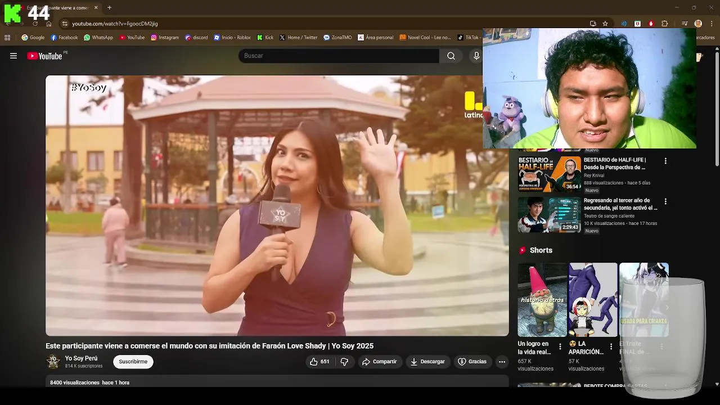Open the YouTube bookmark in bookmarks bar
The image size is (720, 405).
(132, 38)
